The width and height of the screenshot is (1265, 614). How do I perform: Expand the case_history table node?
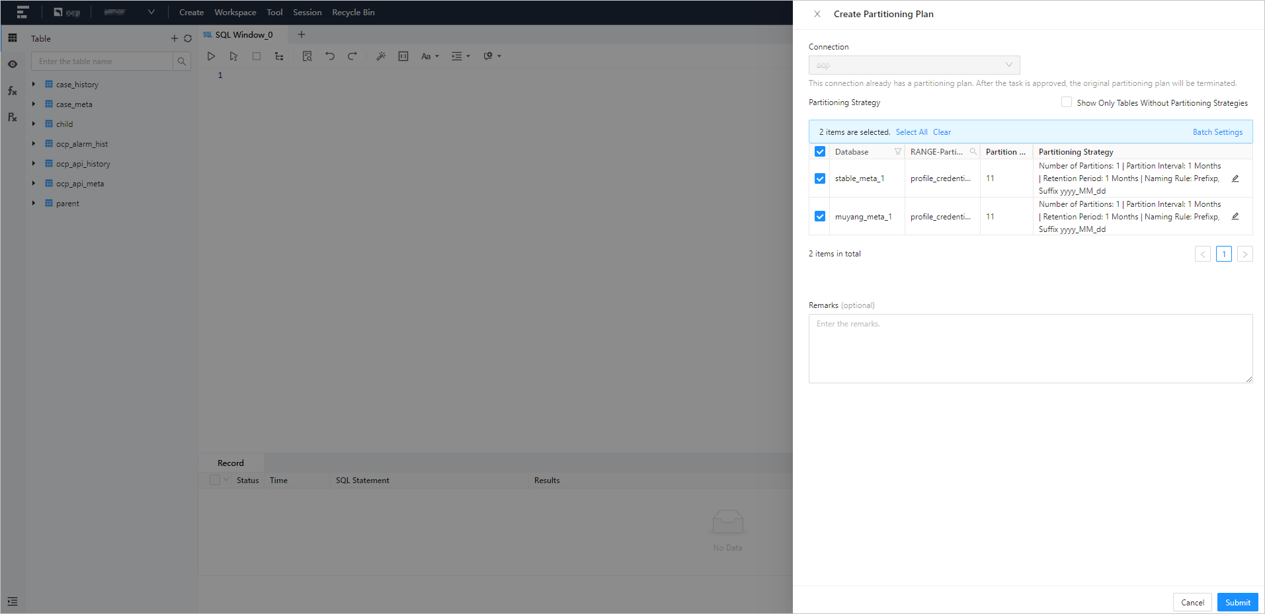[34, 84]
